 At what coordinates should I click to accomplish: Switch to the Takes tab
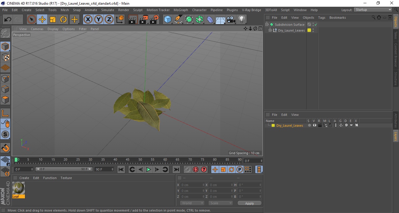(x=396, y=35)
